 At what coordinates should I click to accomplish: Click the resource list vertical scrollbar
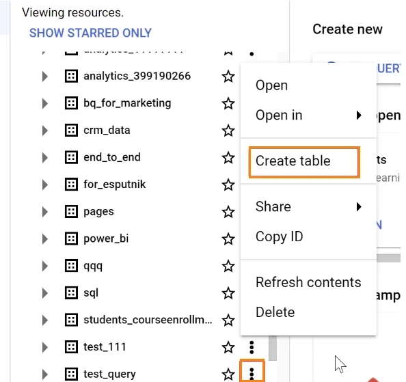[x=273, y=348]
